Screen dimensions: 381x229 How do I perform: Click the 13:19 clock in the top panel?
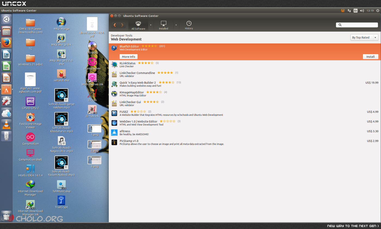click(370, 11)
